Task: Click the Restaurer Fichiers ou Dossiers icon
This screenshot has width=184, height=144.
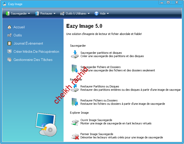Action: point(75,102)
